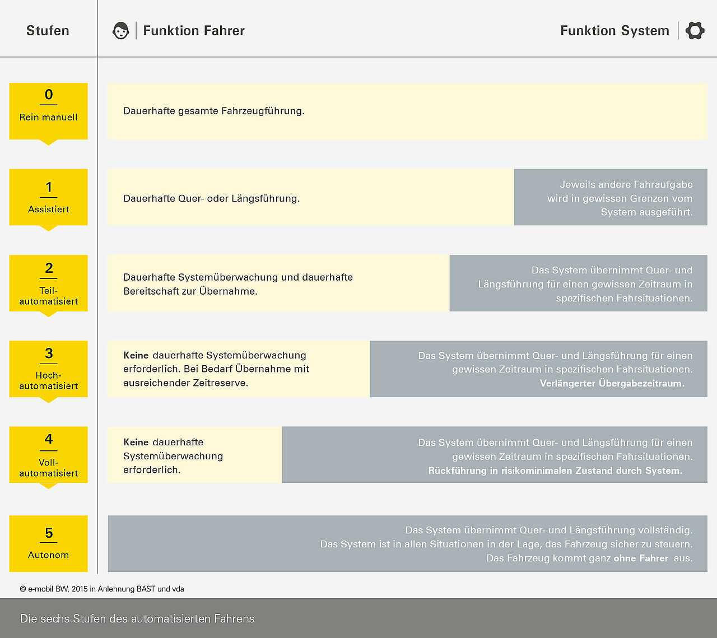Click the bold Verlängerter Übergabezeitraum text
This screenshot has height=638, width=717.
coord(612,383)
